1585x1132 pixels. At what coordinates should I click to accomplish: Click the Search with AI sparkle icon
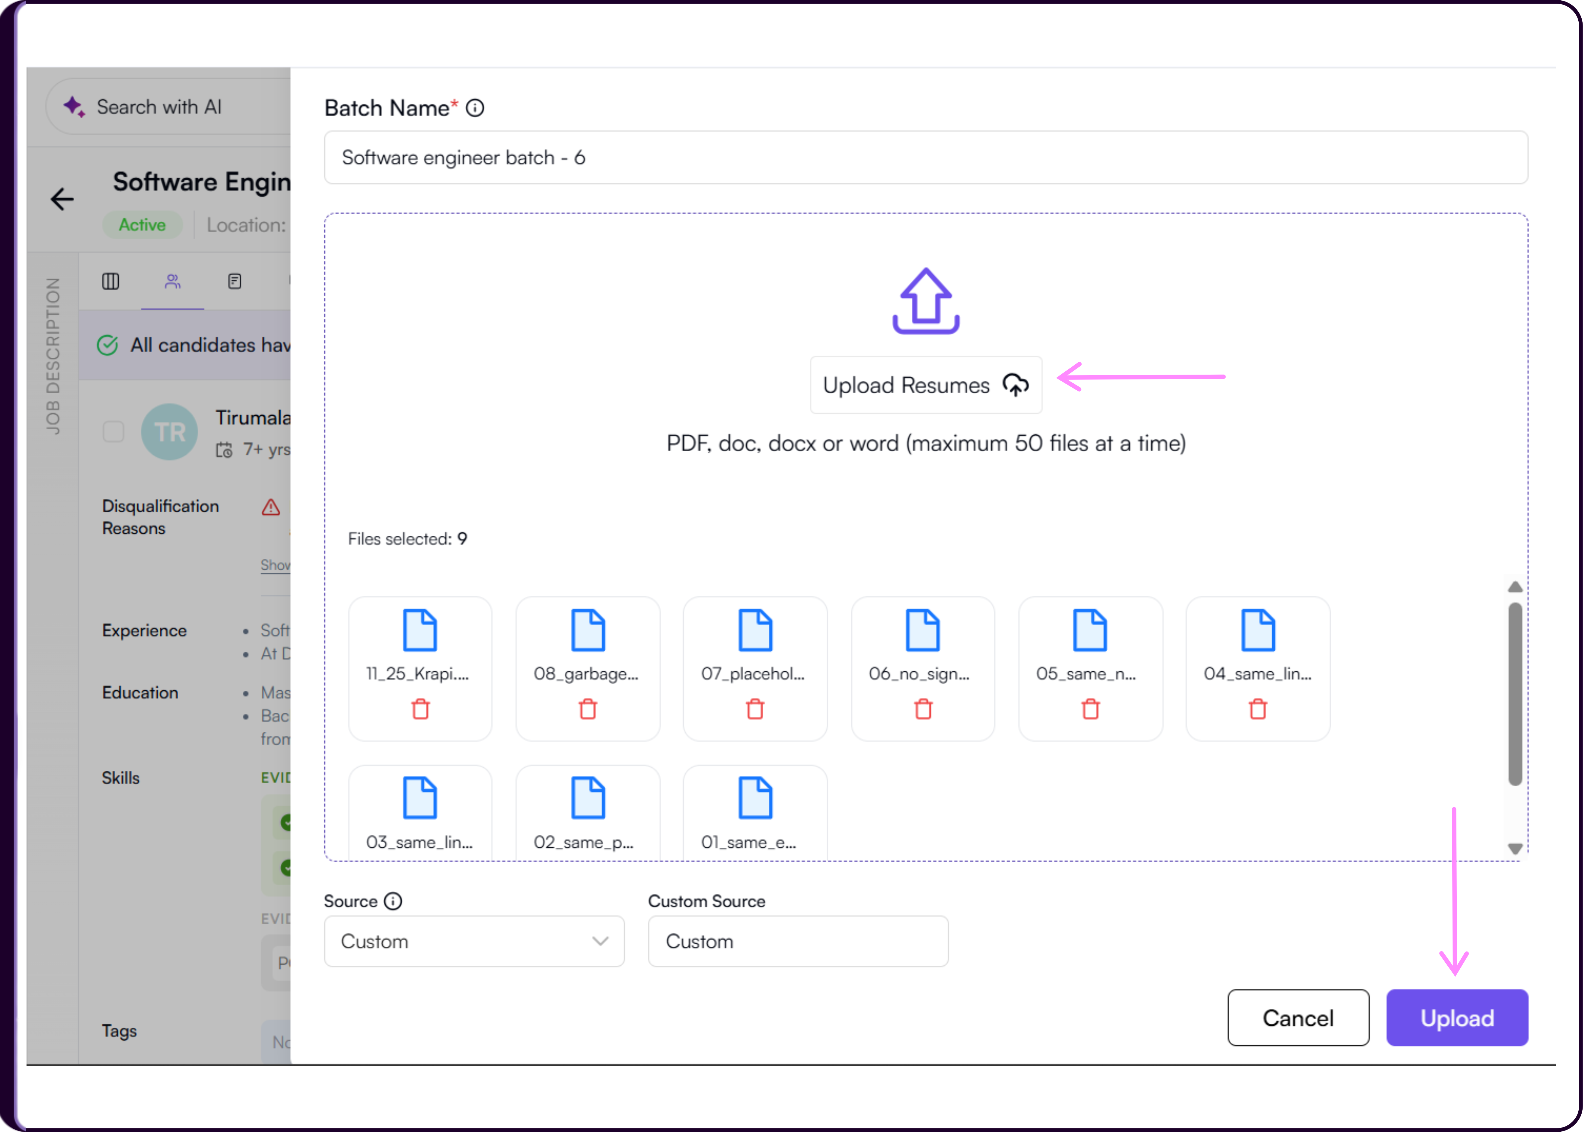(x=75, y=107)
